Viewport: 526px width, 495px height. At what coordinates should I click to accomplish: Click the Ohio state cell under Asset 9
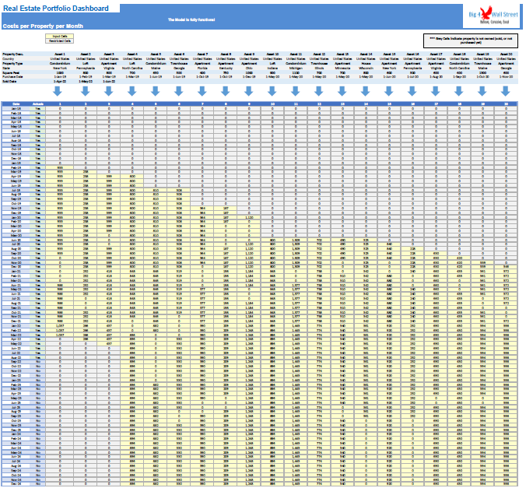click(249, 68)
